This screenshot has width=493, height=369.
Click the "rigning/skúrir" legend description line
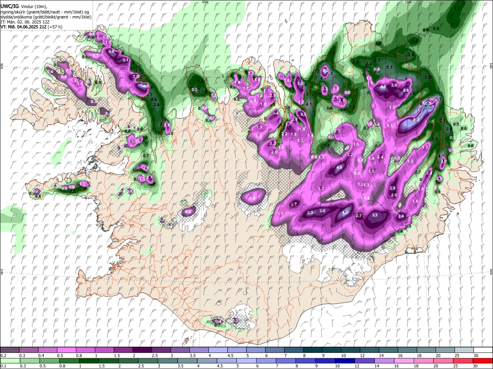coord(45,12)
